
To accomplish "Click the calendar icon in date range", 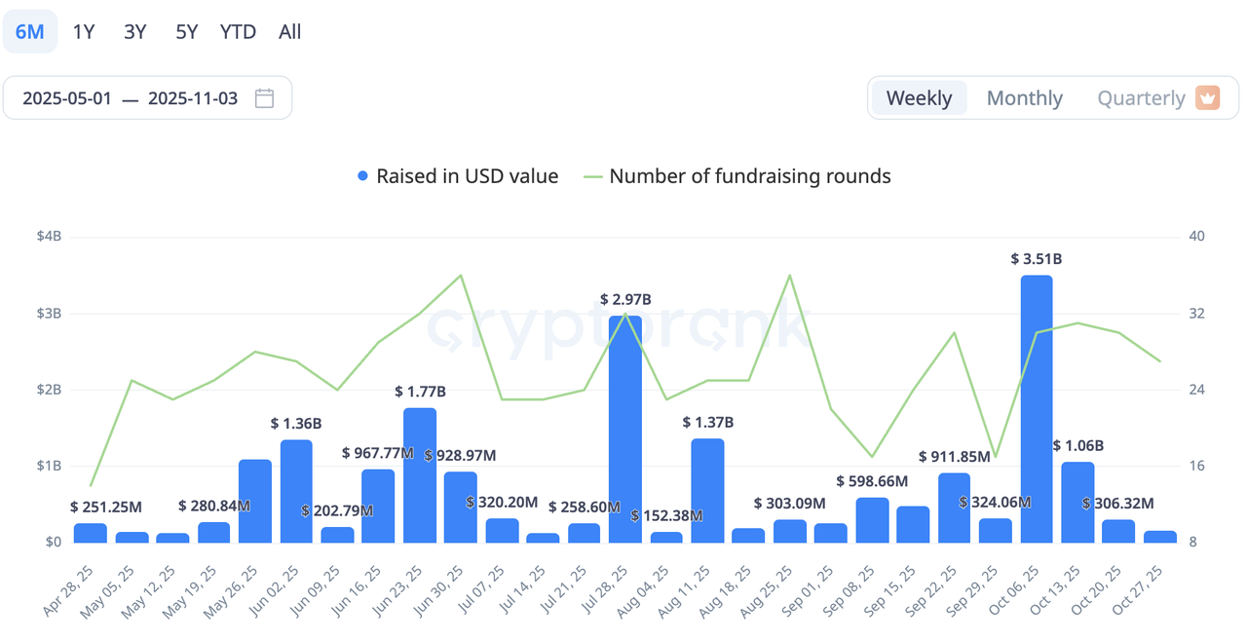I will [x=264, y=98].
